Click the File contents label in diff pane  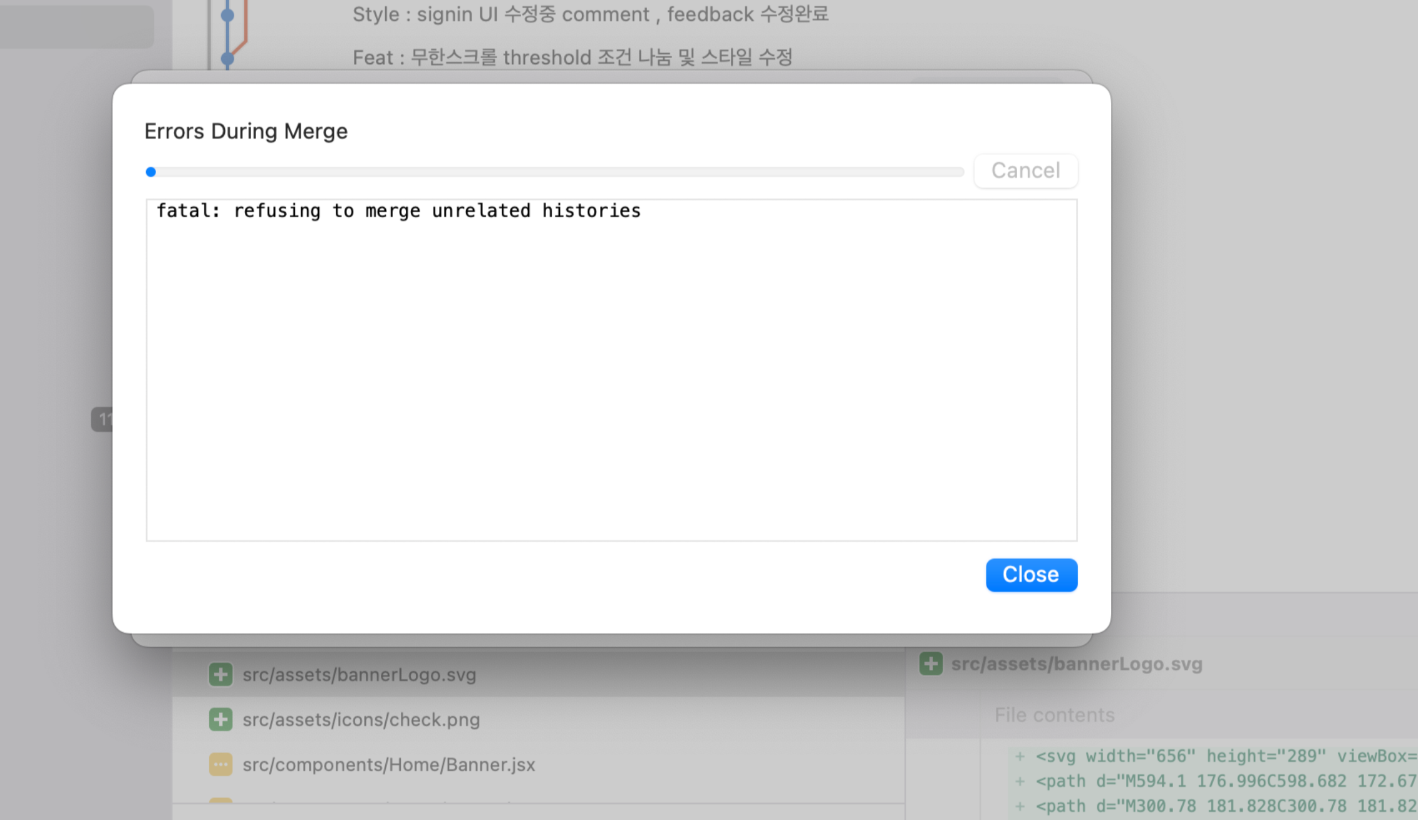click(1054, 715)
